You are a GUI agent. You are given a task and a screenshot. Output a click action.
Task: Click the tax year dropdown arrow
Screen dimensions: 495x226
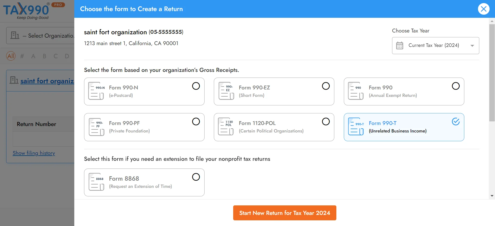[472, 46]
